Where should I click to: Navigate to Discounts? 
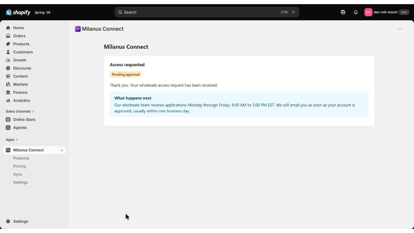point(34,68)
